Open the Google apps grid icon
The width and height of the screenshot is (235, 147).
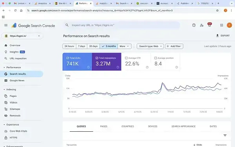click(x=222, y=25)
